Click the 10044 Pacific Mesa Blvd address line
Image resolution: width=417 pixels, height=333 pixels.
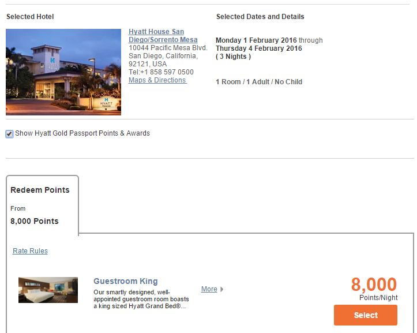(168, 48)
